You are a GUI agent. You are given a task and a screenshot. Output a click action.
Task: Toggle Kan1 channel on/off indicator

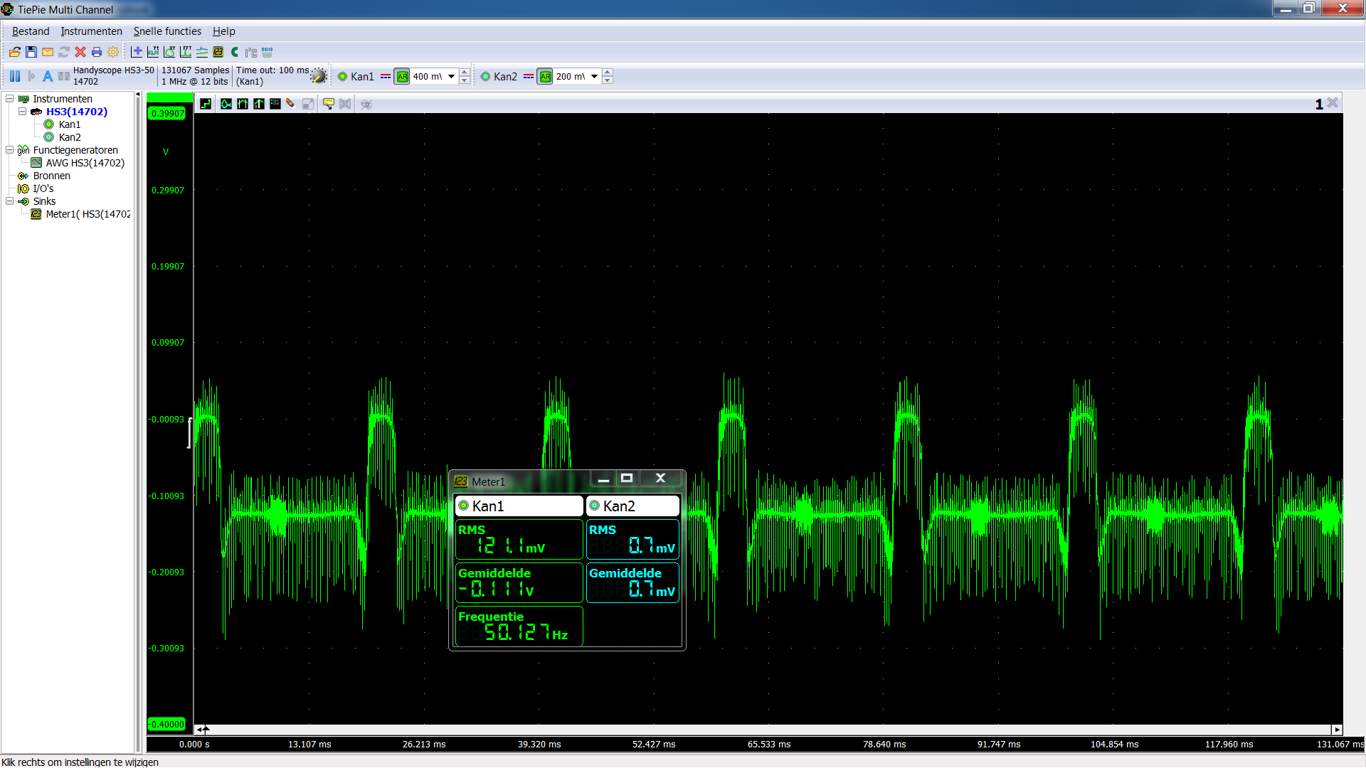tap(342, 76)
